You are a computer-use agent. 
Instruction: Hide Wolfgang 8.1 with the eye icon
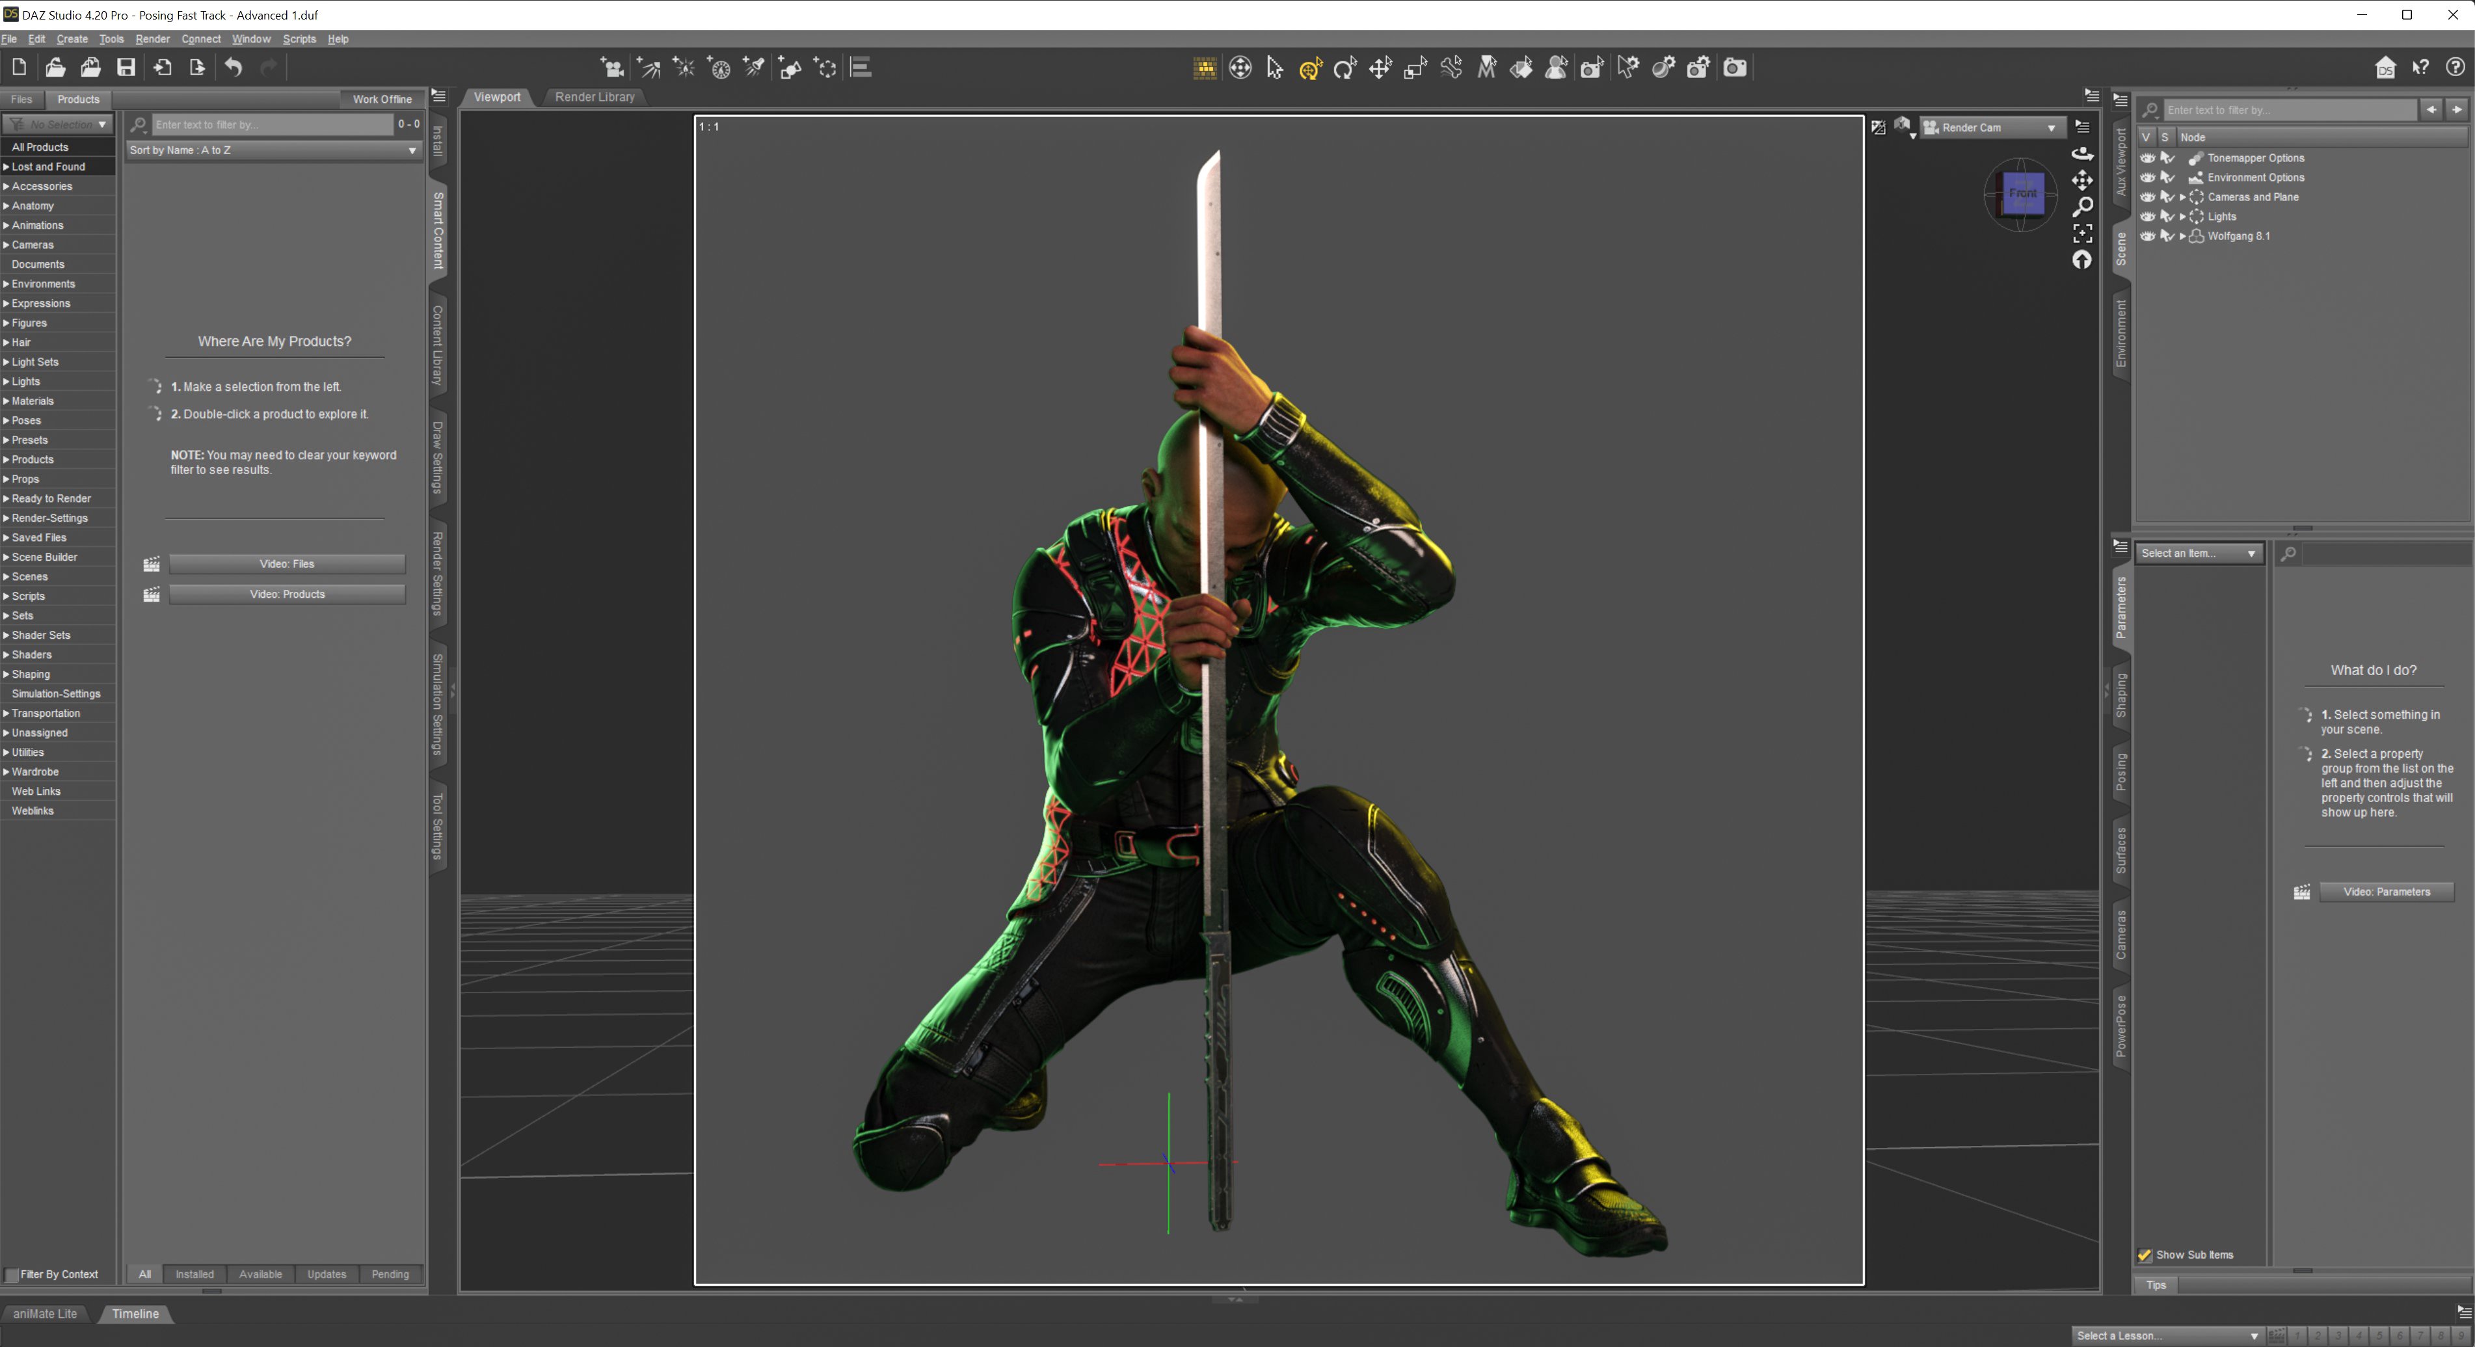(x=2147, y=236)
